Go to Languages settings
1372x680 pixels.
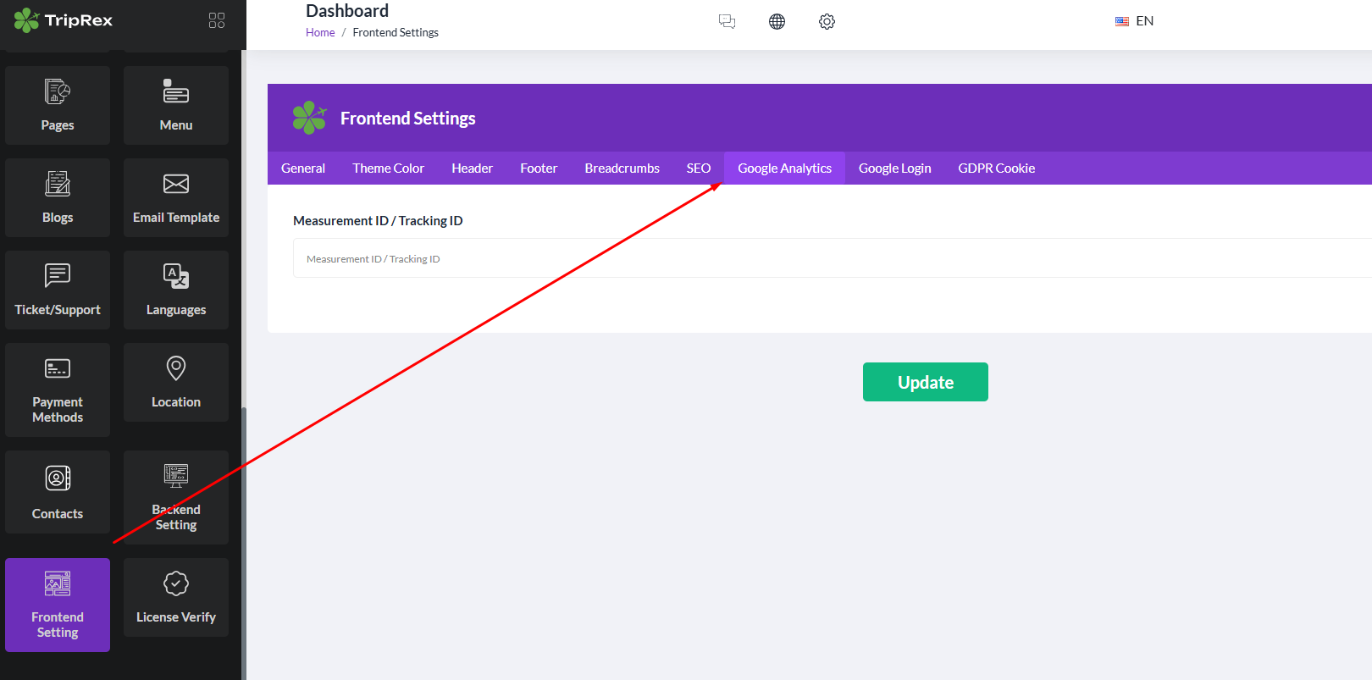click(176, 290)
